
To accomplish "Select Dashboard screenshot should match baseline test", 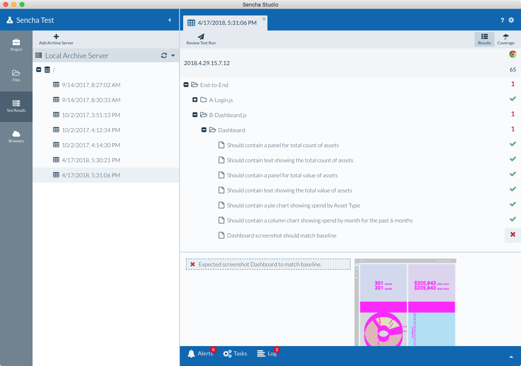I will click(281, 235).
